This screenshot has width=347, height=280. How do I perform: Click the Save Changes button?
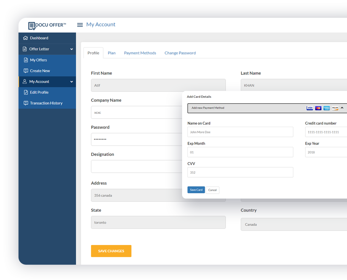(x=111, y=251)
